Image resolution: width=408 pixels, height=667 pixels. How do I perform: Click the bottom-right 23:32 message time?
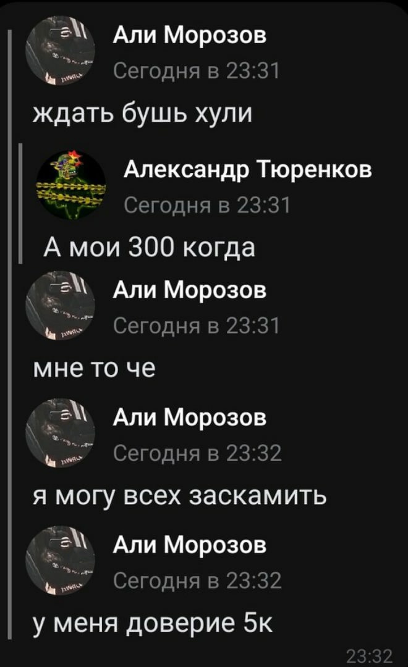[x=369, y=657]
